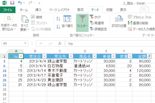Clear filter with クリア button

(x=95, y=17)
